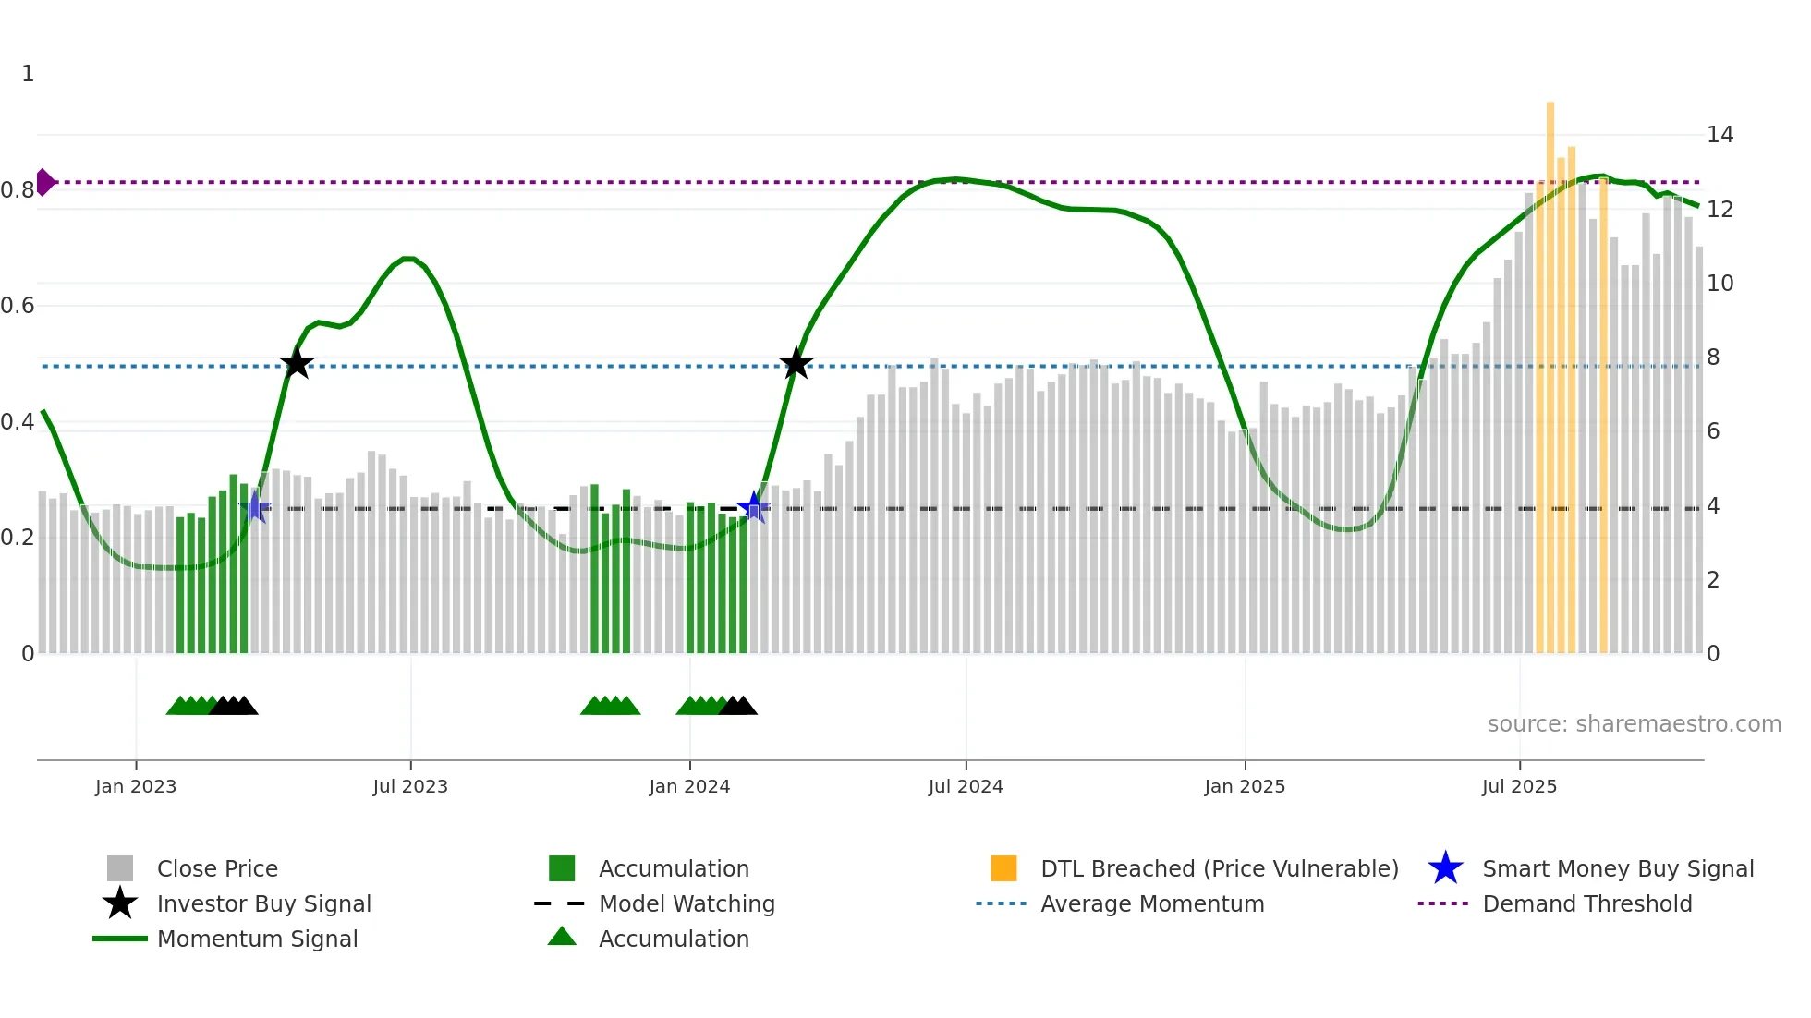Click the Jan 2025 x-axis label
1811x1018 pixels.
1245,786
